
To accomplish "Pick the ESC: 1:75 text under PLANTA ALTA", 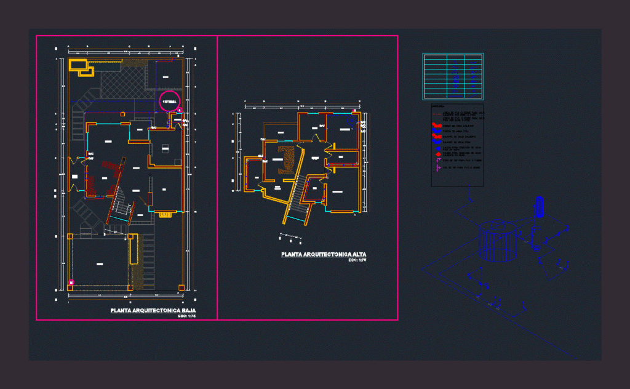I will (357, 260).
